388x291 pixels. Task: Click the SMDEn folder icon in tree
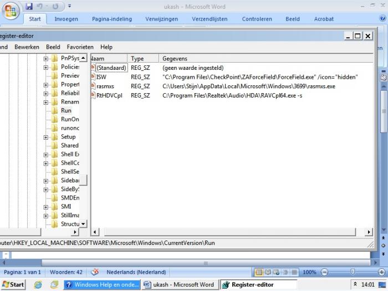(54, 198)
